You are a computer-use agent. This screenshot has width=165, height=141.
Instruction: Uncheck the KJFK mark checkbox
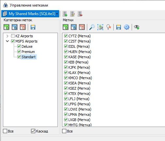click(x=66, y=67)
